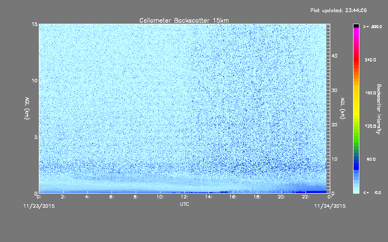Click the 60.0 colorbar value label
The height and width of the screenshot is (242, 388).
[371, 159]
